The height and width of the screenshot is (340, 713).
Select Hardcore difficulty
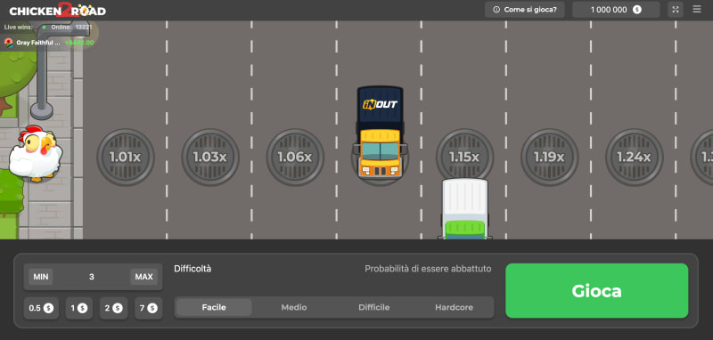(x=454, y=307)
